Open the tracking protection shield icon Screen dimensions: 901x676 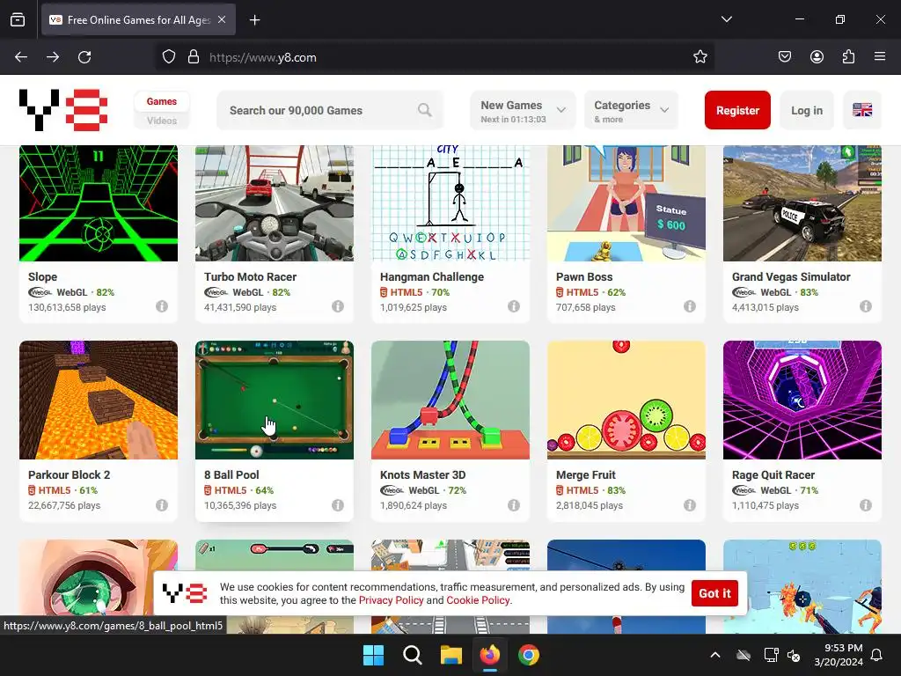point(168,57)
